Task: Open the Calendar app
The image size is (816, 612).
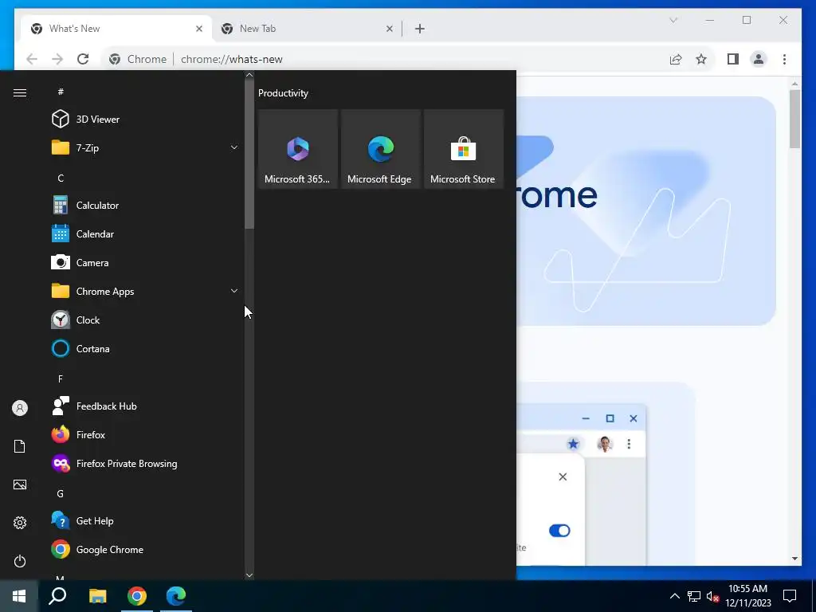Action: (145, 233)
